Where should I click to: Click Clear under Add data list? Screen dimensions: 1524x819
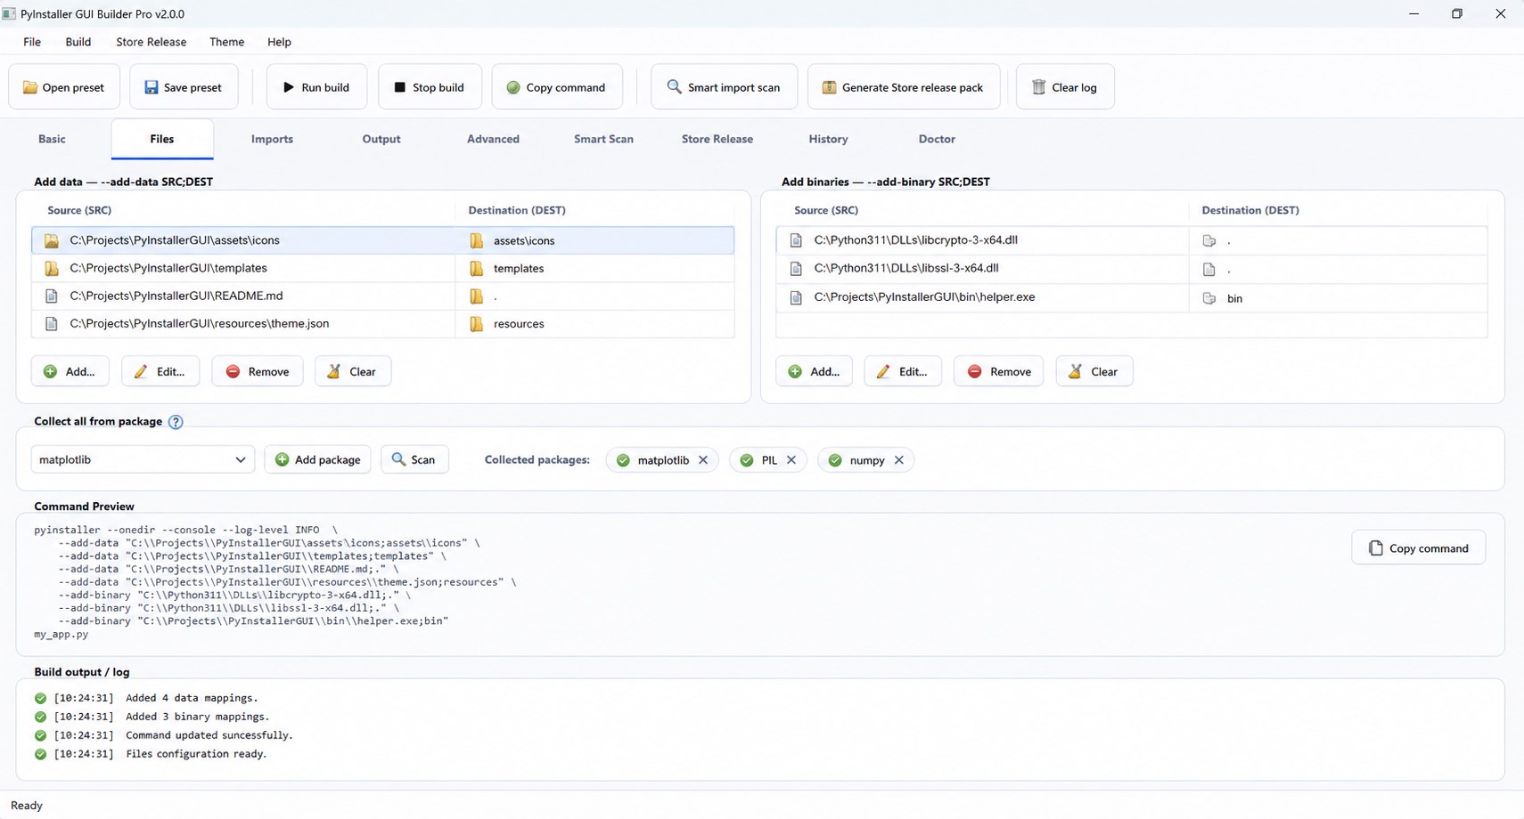[x=353, y=371]
